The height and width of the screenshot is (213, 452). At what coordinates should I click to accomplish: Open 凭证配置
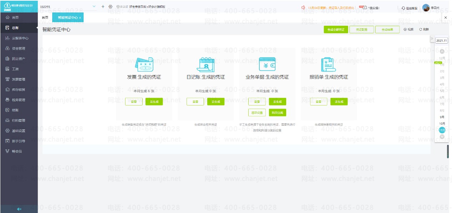click(x=362, y=30)
